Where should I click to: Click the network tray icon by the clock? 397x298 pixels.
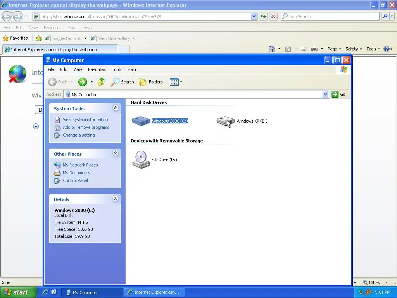pos(361,292)
